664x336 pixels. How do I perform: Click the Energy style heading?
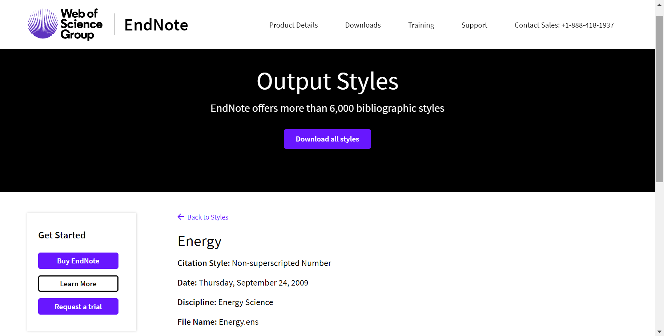pyautogui.click(x=199, y=241)
